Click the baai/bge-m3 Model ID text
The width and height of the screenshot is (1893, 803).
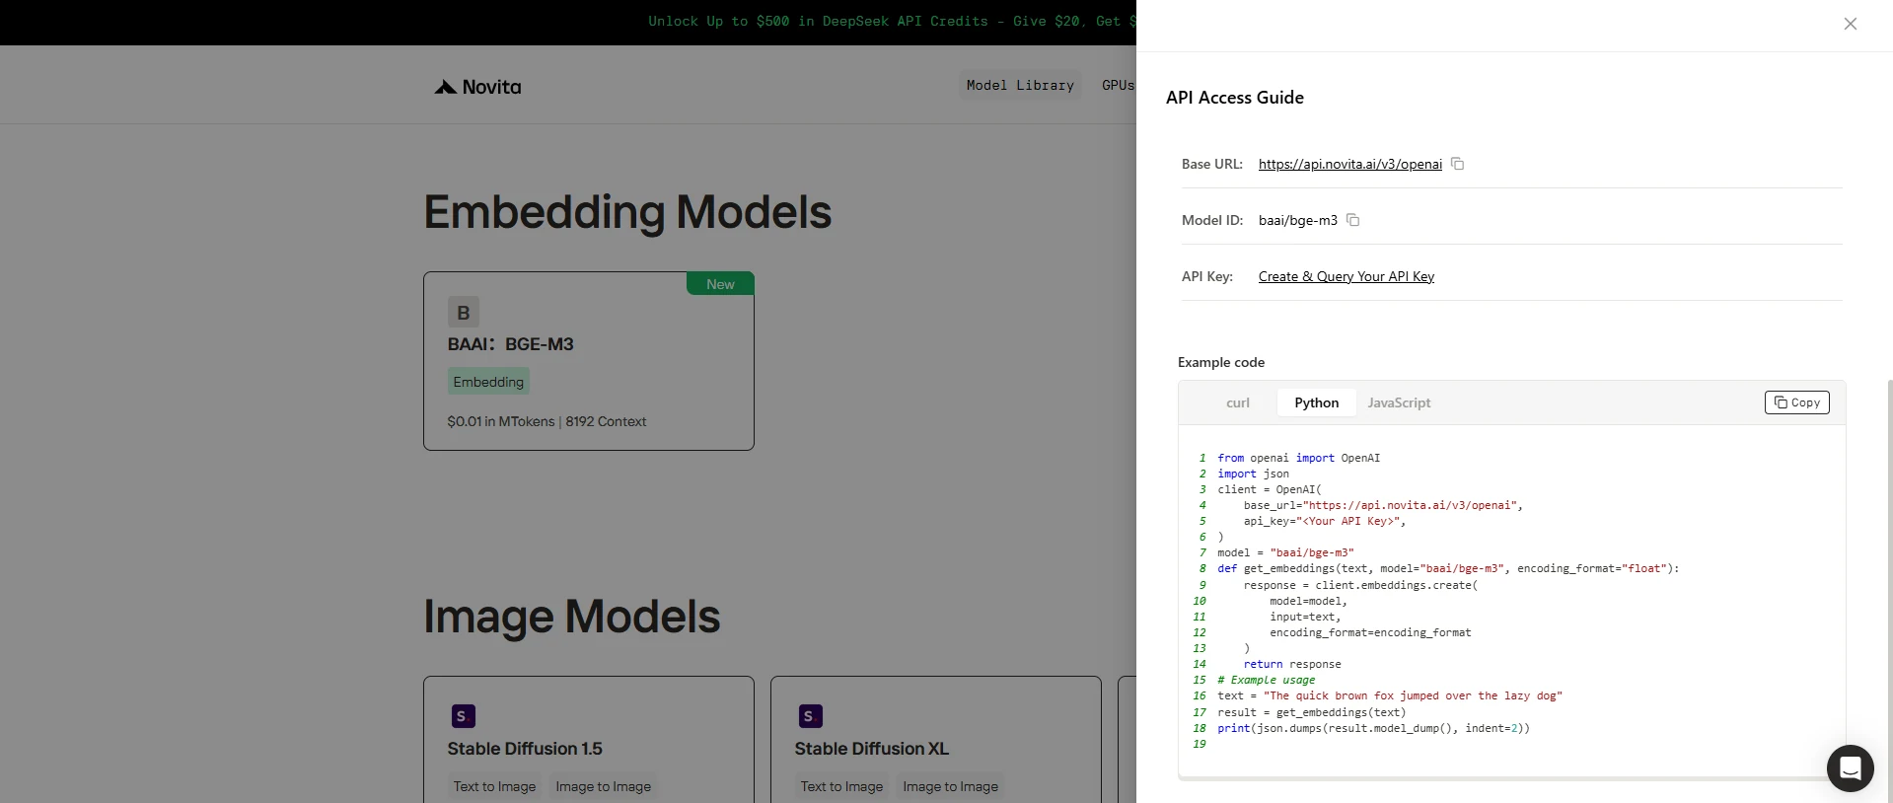[1297, 220]
